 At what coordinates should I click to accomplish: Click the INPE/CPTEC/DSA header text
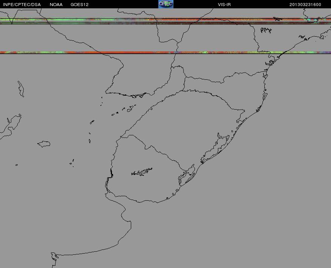22,5
